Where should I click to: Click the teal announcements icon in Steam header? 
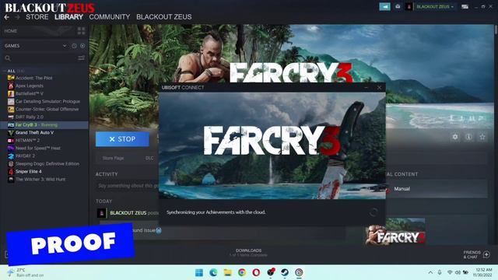(x=384, y=7)
